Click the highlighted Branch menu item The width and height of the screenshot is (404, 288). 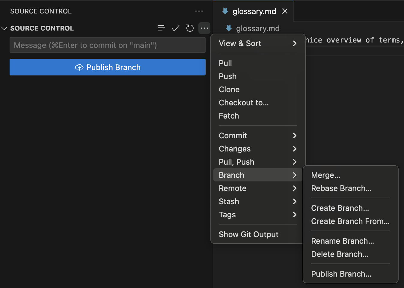(x=258, y=175)
